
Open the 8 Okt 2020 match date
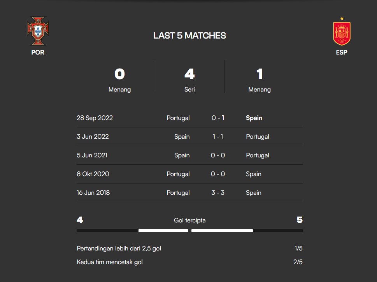93,174
